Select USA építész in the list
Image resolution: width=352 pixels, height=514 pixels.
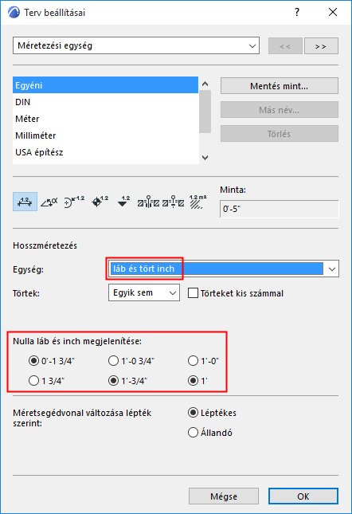[x=105, y=152]
